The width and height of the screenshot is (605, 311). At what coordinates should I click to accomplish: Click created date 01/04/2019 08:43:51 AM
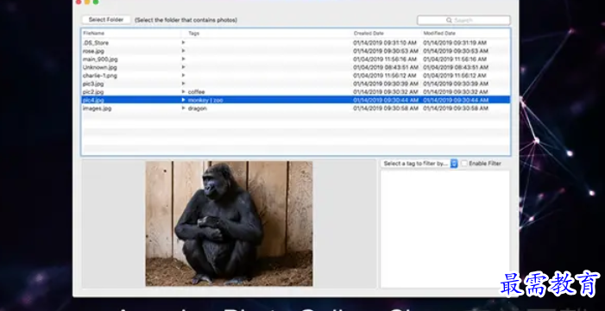[x=385, y=67]
